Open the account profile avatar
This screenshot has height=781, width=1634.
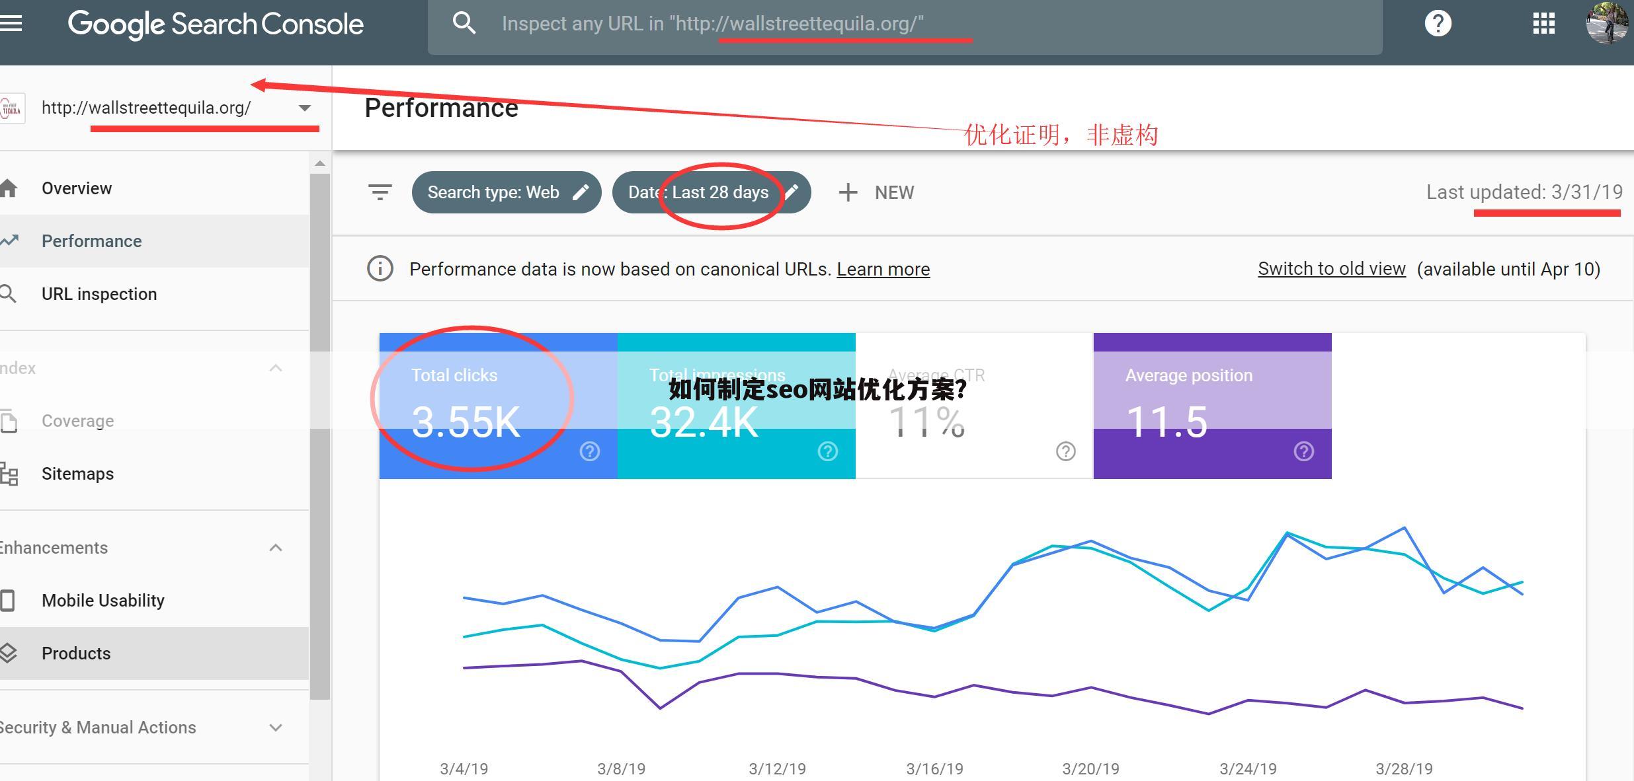(x=1607, y=24)
